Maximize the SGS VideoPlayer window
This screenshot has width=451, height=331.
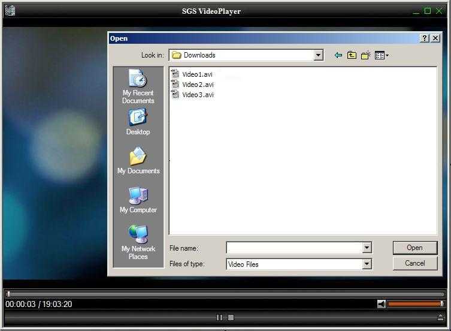[x=428, y=11]
